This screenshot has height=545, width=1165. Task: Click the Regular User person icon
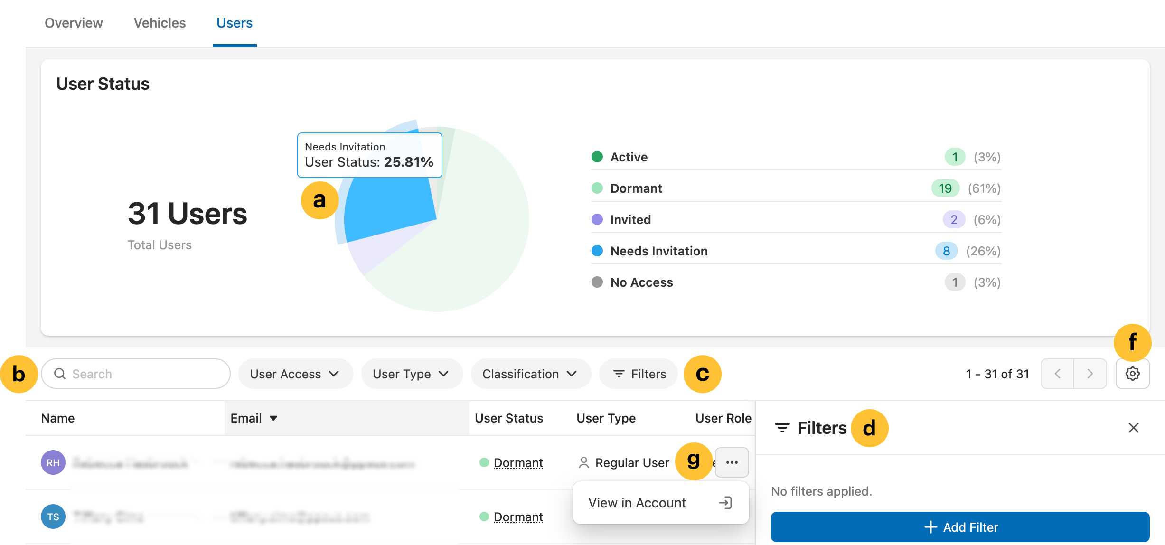tap(584, 462)
